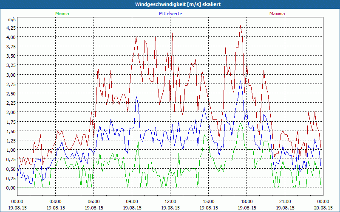Click the 03:00 time axis label
Screen dimensions: 340x212
(56, 202)
